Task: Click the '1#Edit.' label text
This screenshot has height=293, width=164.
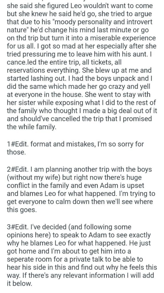Action: click(x=18, y=144)
